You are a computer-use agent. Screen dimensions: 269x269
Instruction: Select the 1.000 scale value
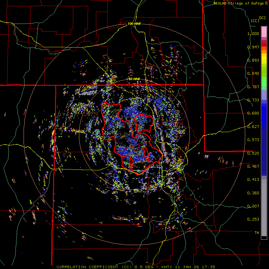point(253,33)
